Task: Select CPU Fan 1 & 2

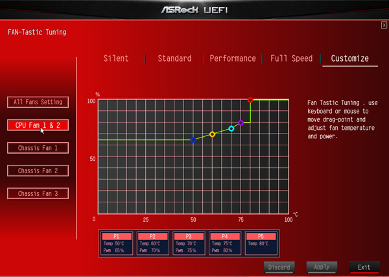Action: pyautogui.click(x=38, y=125)
